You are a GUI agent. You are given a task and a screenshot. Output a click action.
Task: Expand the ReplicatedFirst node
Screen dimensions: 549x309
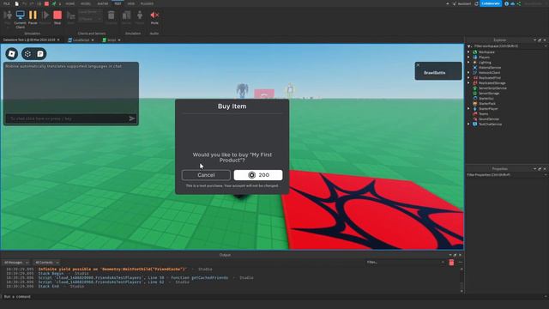point(468,78)
